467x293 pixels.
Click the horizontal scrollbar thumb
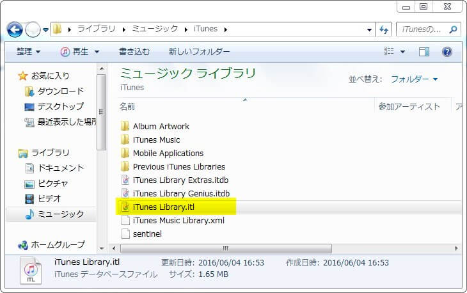tap(226, 248)
